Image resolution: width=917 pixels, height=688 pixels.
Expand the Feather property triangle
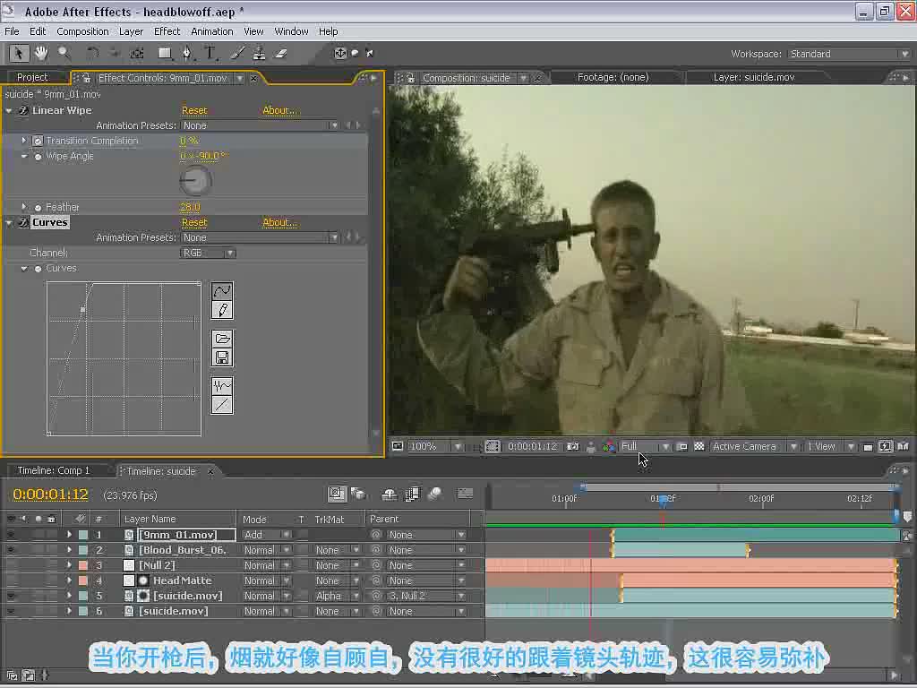point(24,207)
